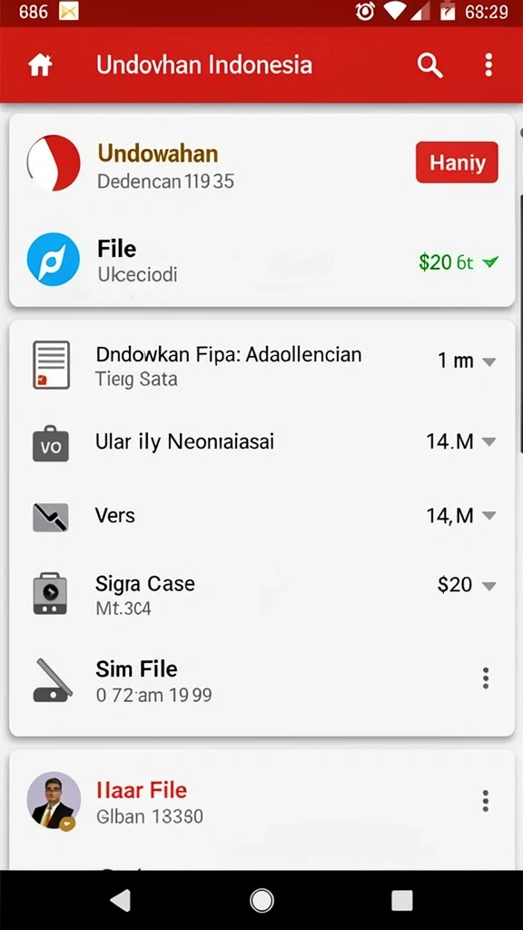Tap the Ilaar File profile avatar

[54, 799]
